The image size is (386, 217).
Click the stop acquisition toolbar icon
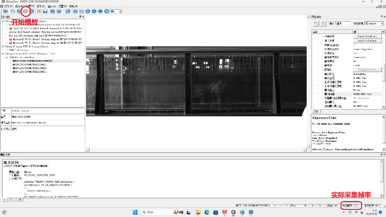coord(32,11)
